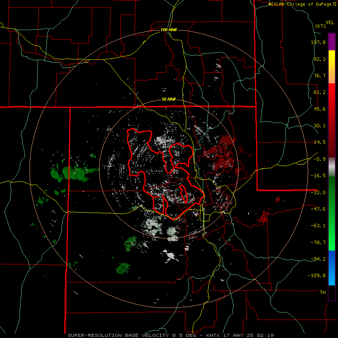
Task: Click the TH threshold label
Action: point(323,292)
